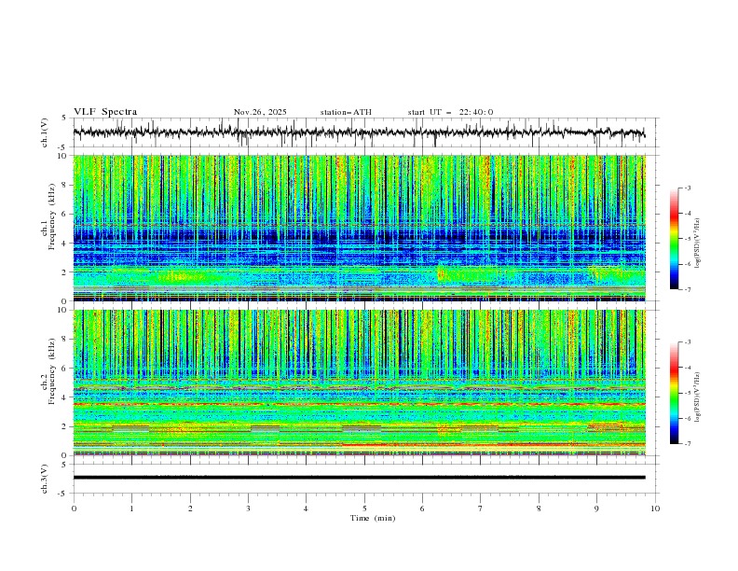Click the time axis tick label "8"
The width and height of the screenshot is (738, 571).
(x=539, y=508)
